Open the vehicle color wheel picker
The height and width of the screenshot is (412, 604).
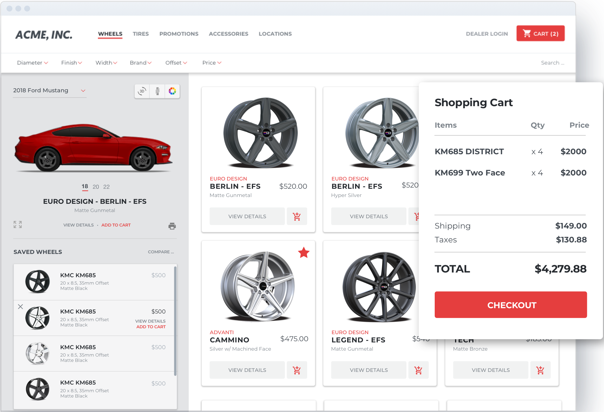point(172,91)
